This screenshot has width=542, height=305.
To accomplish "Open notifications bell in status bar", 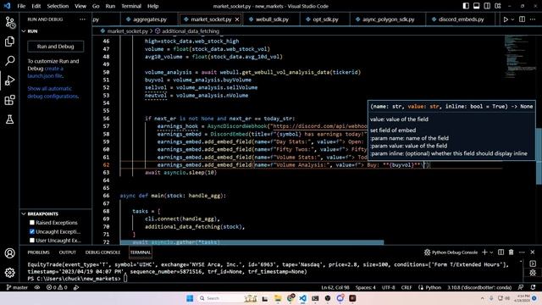I will point(533,287).
